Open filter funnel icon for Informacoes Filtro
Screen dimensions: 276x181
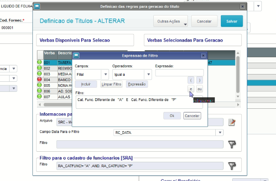point(232,144)
